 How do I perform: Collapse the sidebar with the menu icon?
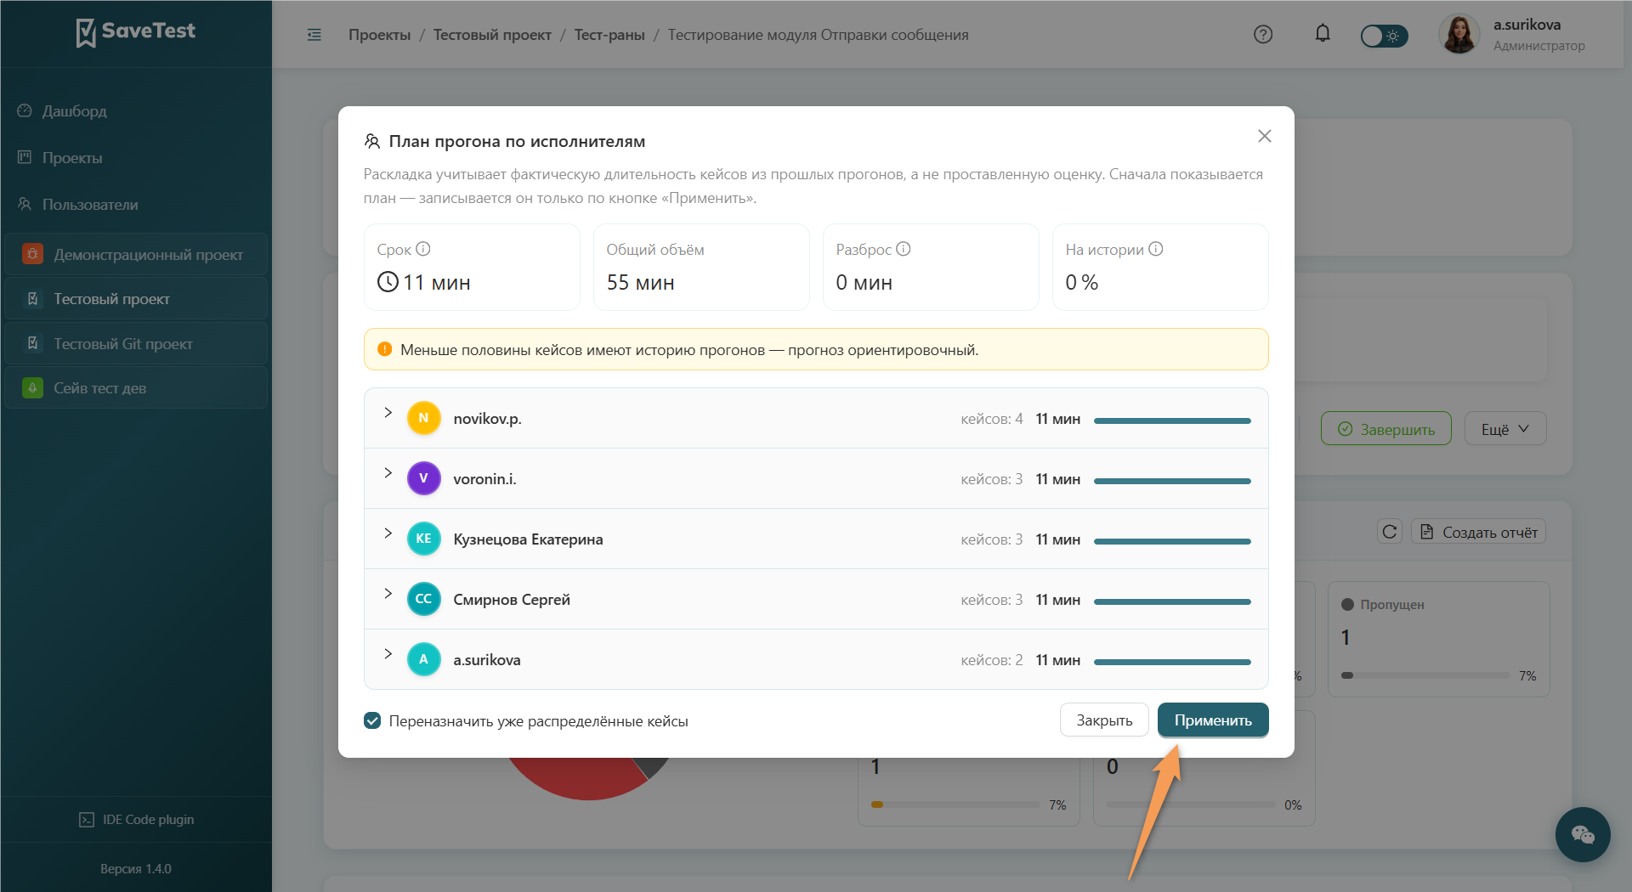(x=314, y=35)
